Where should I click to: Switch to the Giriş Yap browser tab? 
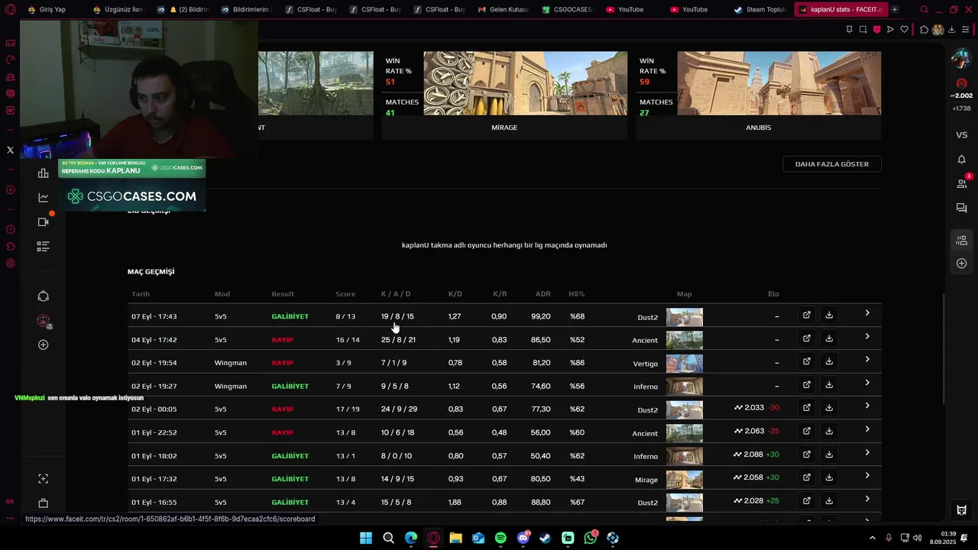pyautogui.click(x=50, y=10)
